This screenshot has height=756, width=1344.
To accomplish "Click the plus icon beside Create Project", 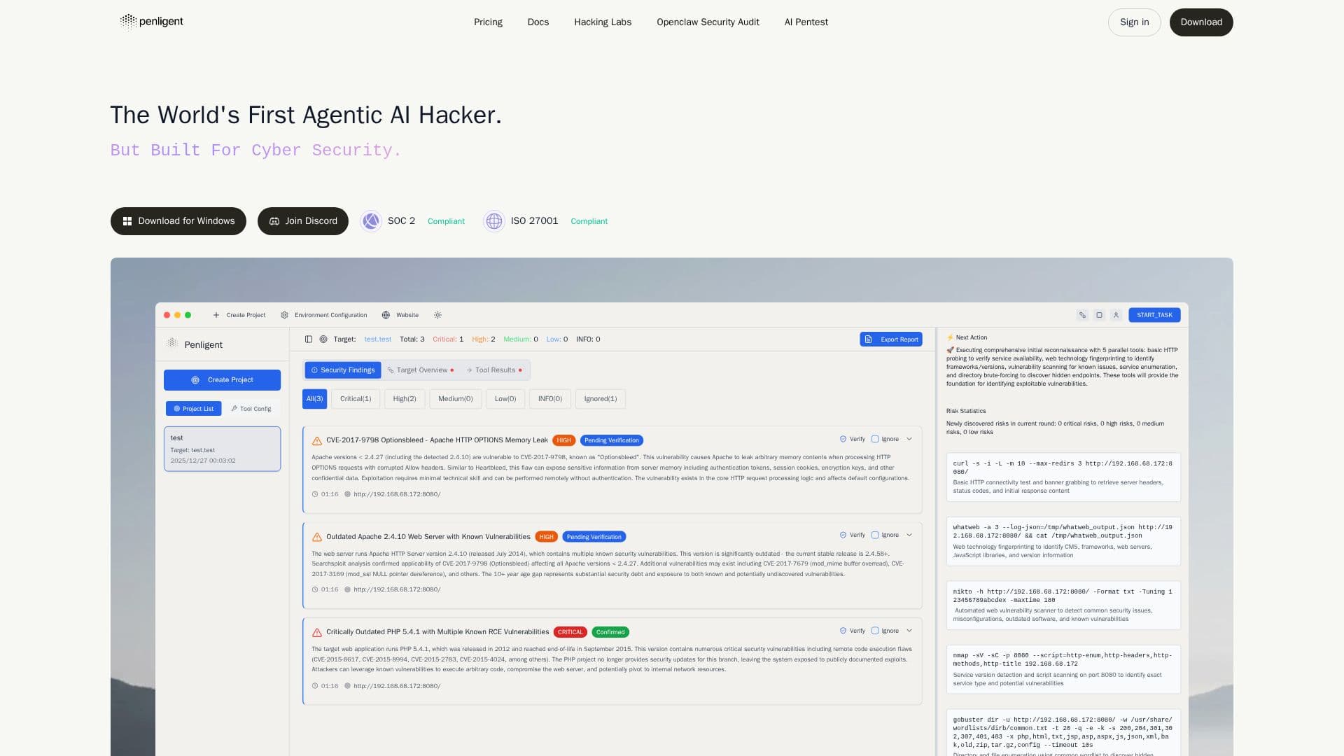I will pyautogui.click(x=216, y=315).
